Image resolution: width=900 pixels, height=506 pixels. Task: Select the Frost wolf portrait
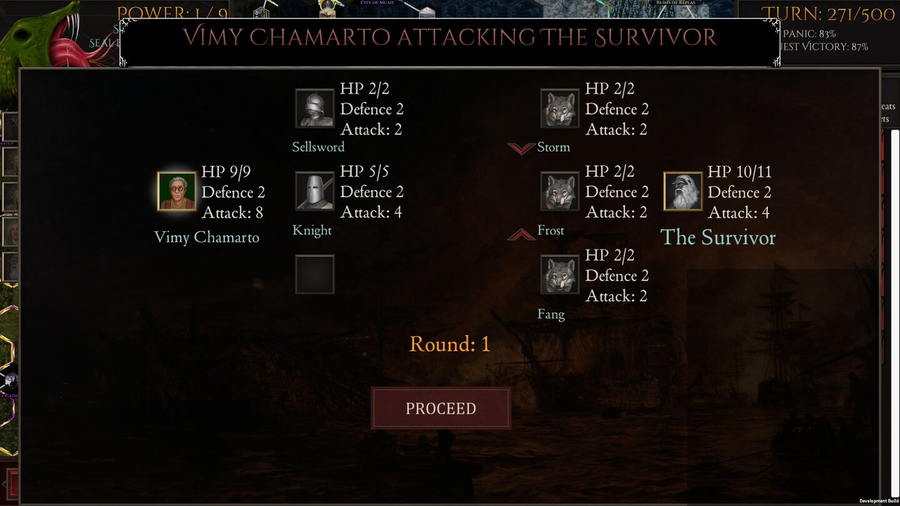560,191
